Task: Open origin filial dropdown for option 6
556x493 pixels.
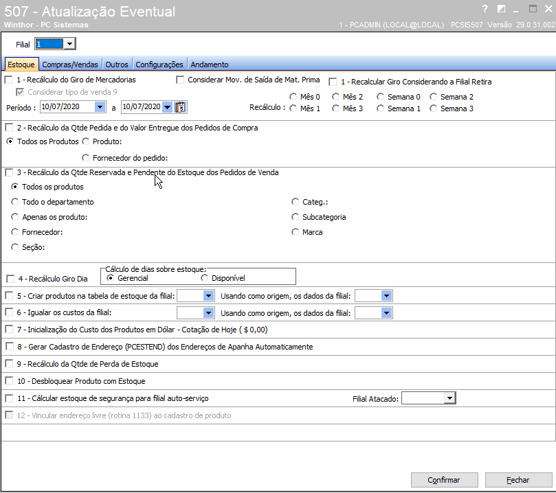Action: tap(386, 312)
